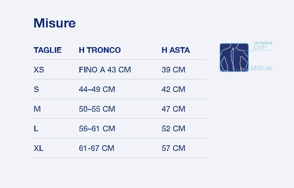The height and width of the screenshot is (188, 294).
Task: Click the 56–61 CM trunk height cell
Action: 97,129
